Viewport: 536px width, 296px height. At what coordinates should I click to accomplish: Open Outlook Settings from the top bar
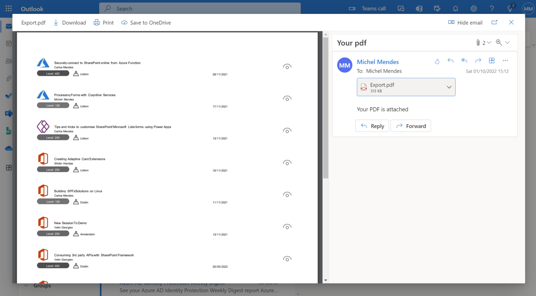tap(474, 8)
